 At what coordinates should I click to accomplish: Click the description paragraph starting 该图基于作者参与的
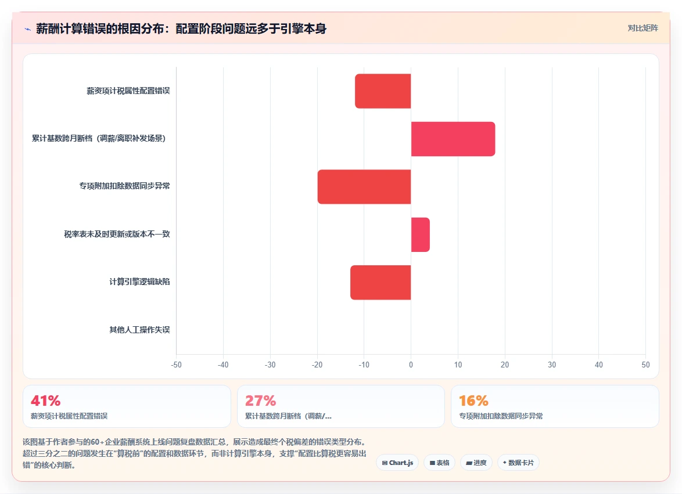pyautogui.click(x=195, y=453)
